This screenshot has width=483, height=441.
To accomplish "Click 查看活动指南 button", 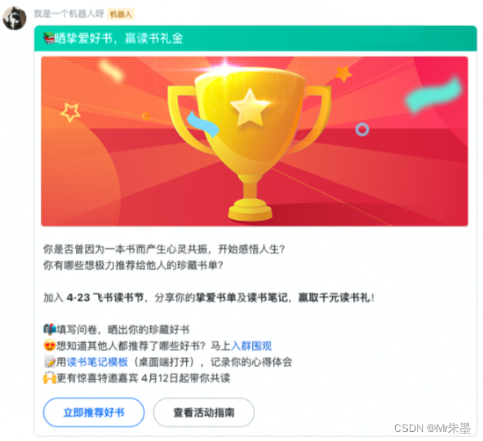I will tap(204, 412).
